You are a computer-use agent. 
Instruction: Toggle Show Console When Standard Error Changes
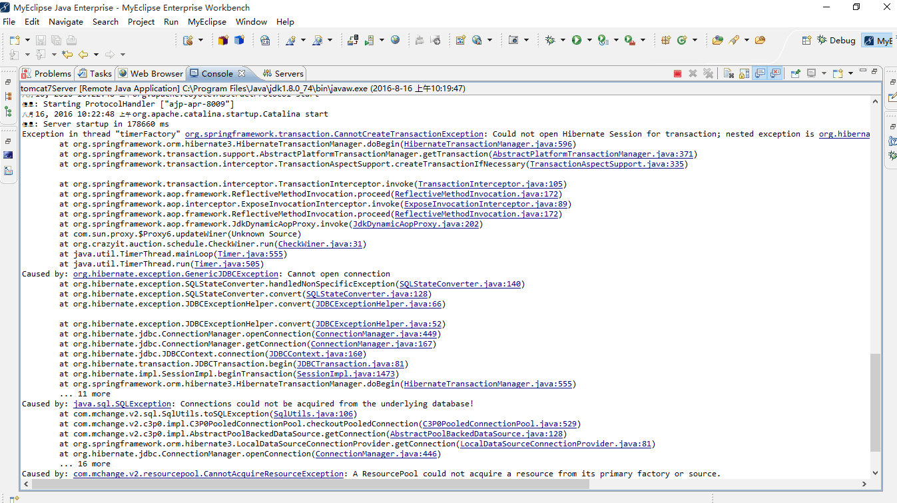775,73
